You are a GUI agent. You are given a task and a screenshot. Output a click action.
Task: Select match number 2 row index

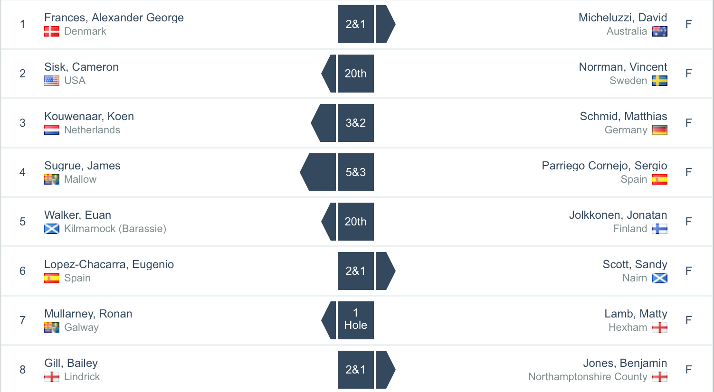[x=22, y=74]
